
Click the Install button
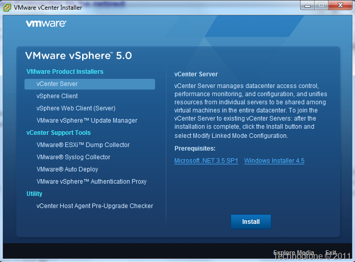tap(251, 222)
